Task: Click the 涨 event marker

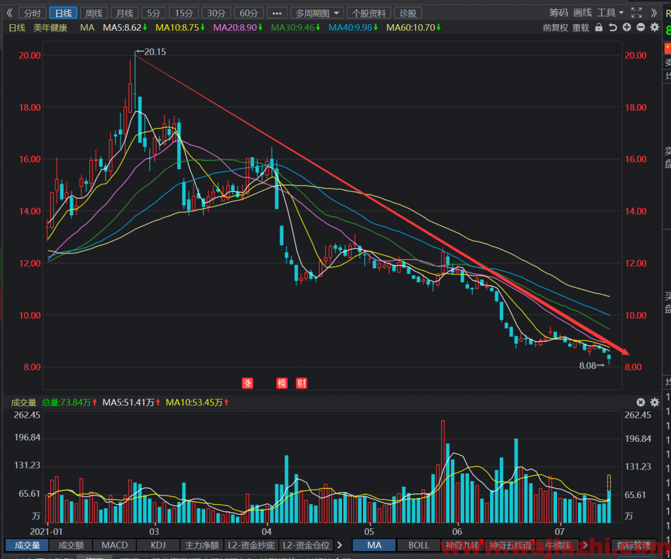Action: point(247,383)
